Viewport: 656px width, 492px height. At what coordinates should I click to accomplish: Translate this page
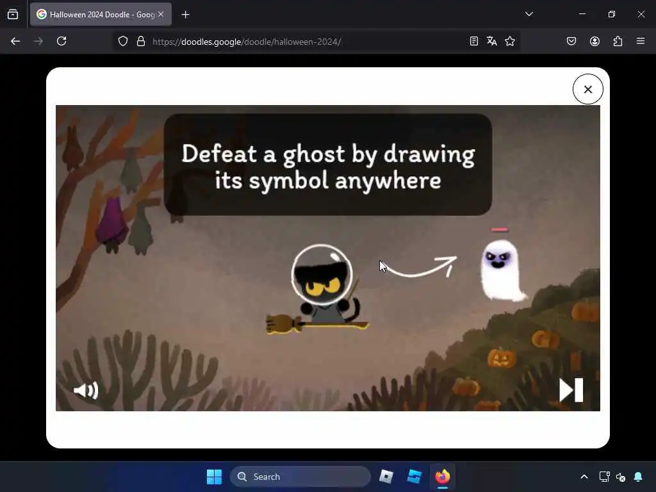point(491,41)
